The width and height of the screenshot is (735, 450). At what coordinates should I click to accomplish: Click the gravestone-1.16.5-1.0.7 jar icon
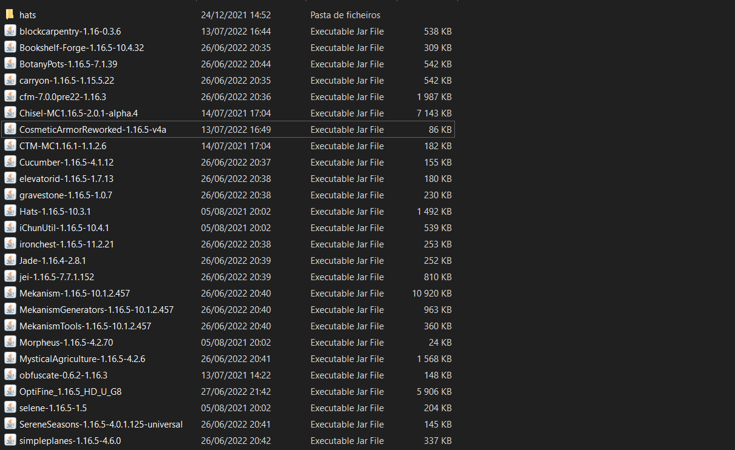click(10, 195)
